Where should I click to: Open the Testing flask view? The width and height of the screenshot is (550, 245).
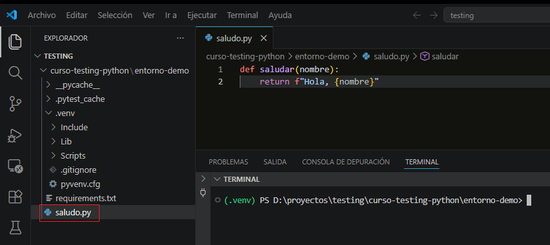(x=15, y=228)
